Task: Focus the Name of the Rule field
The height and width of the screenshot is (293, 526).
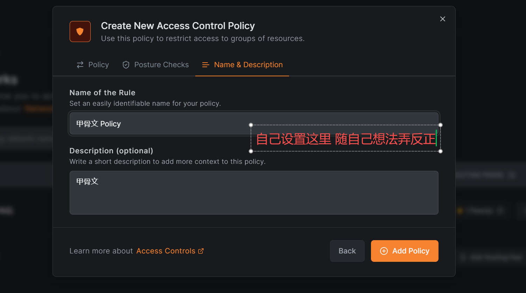Action: [x=157, y=124]
